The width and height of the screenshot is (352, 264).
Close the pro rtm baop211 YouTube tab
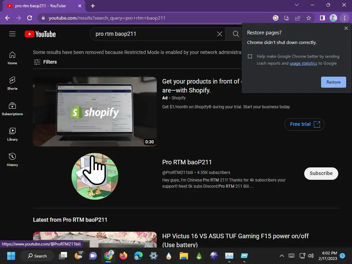click(x=80, y=6)
